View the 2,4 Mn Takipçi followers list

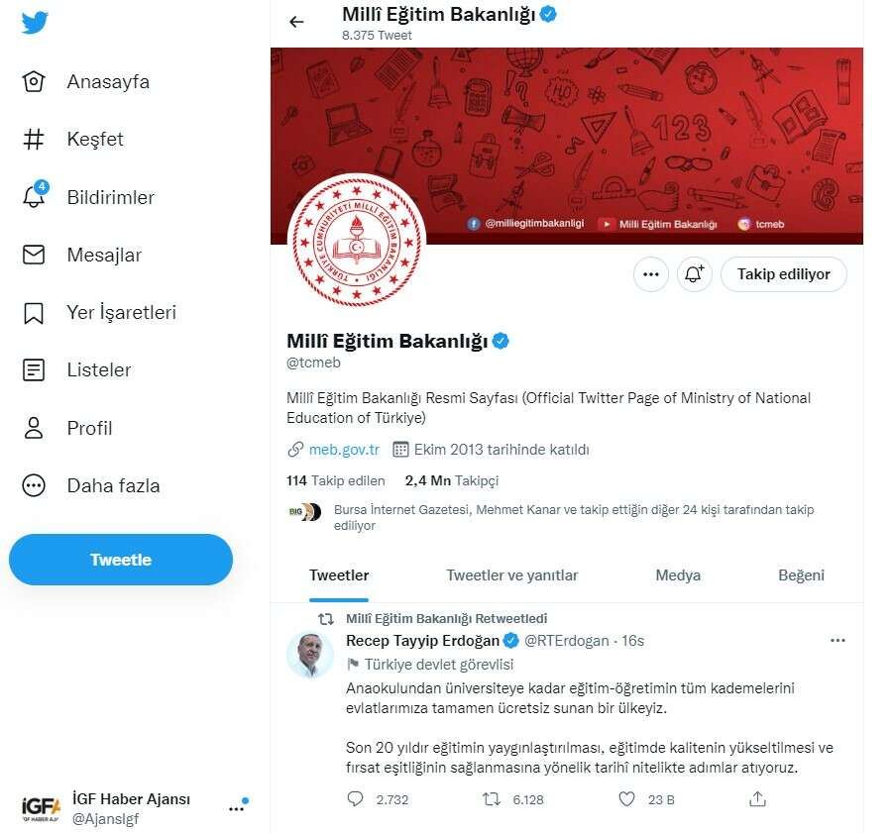click(451, 480)
